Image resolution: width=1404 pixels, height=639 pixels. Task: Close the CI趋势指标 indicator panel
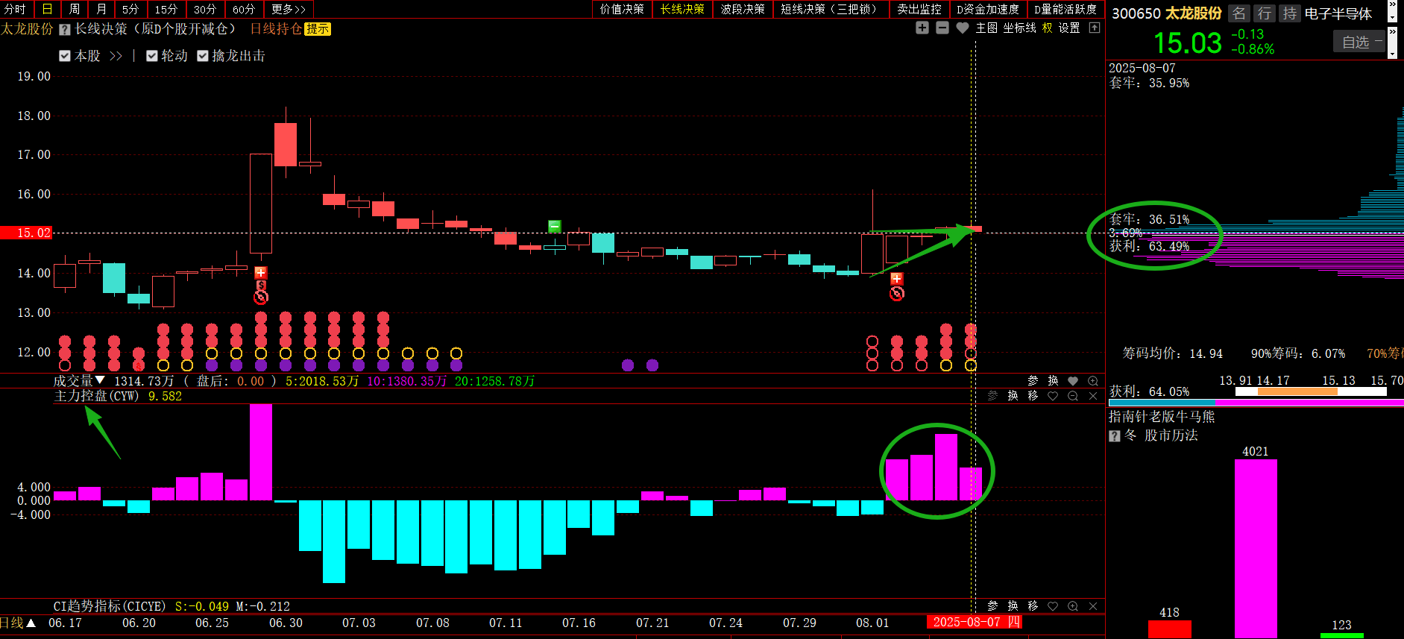click(x=1093, y=606)
